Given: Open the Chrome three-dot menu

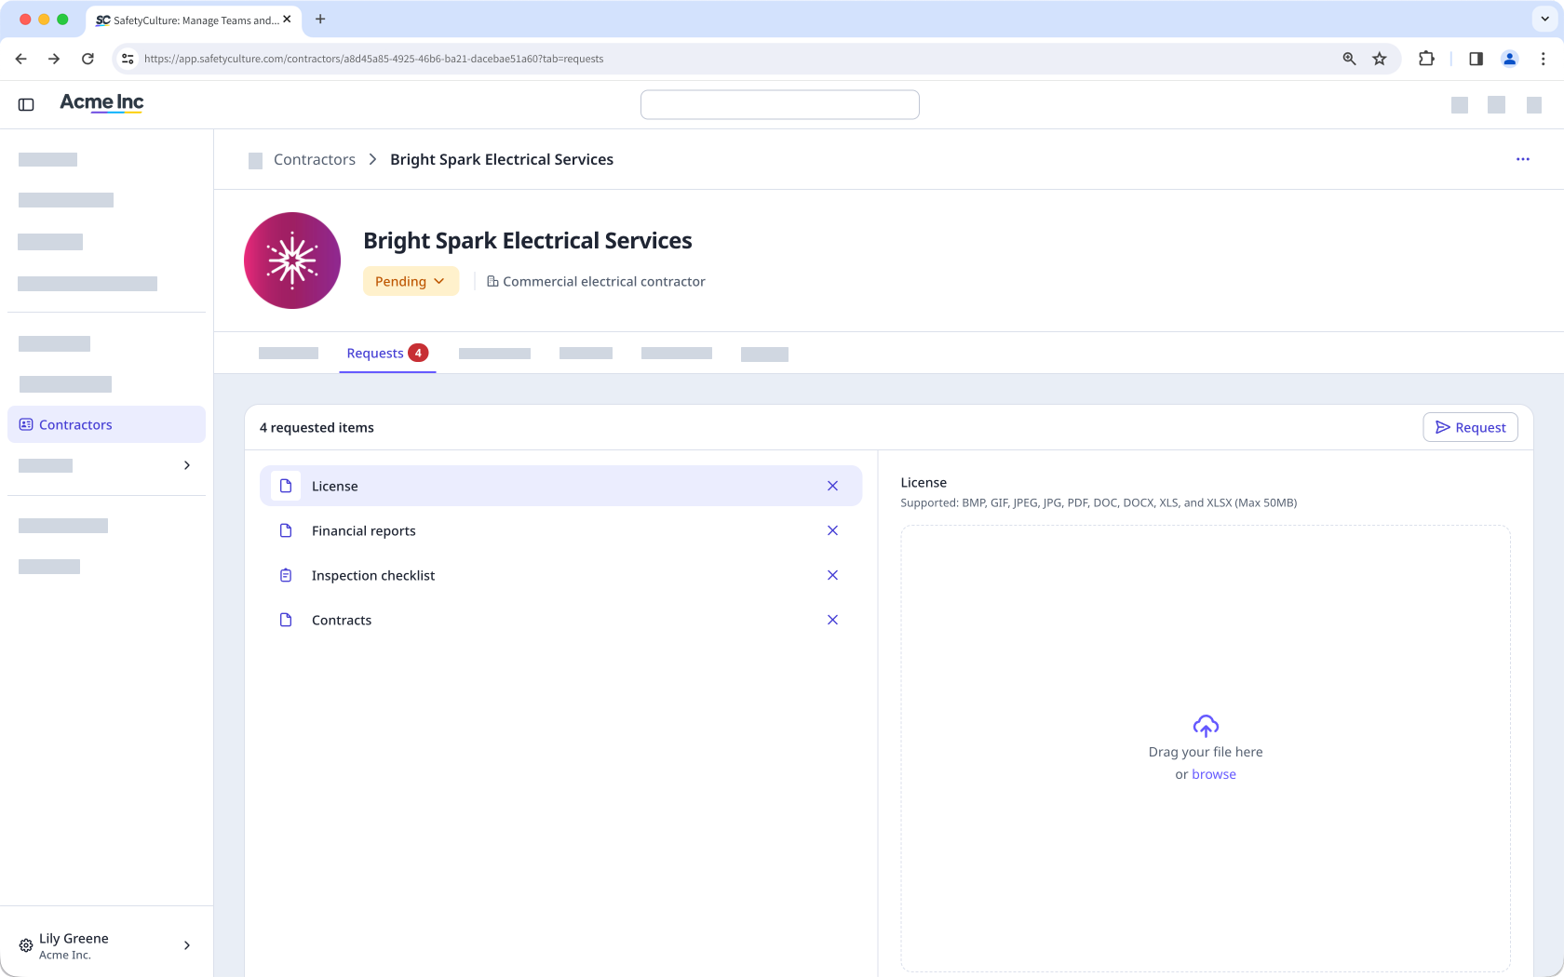Looking at the screenshot, I should tap(1544, 59).
